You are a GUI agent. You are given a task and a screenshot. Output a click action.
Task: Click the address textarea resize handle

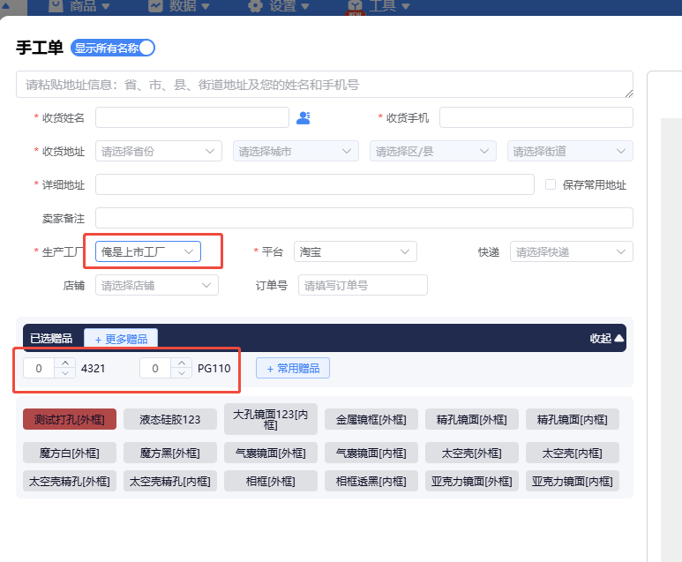(x=629, y=94)
